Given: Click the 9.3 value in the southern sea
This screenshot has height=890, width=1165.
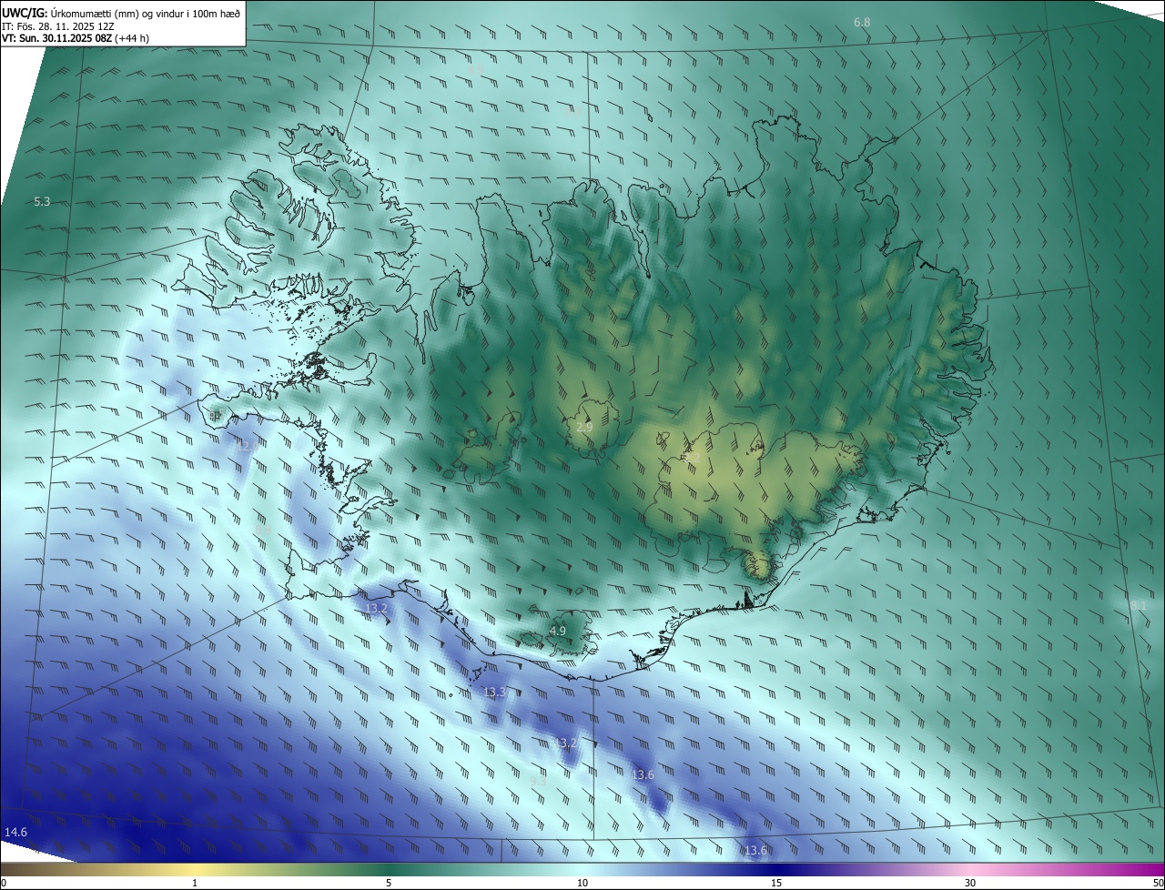Looking at the screenshot, I should point(538,780).
